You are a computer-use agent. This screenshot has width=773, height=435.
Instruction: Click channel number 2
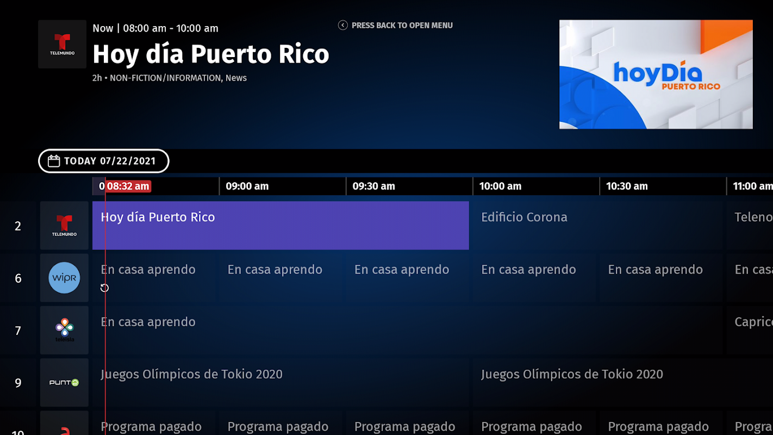[18, 226]
